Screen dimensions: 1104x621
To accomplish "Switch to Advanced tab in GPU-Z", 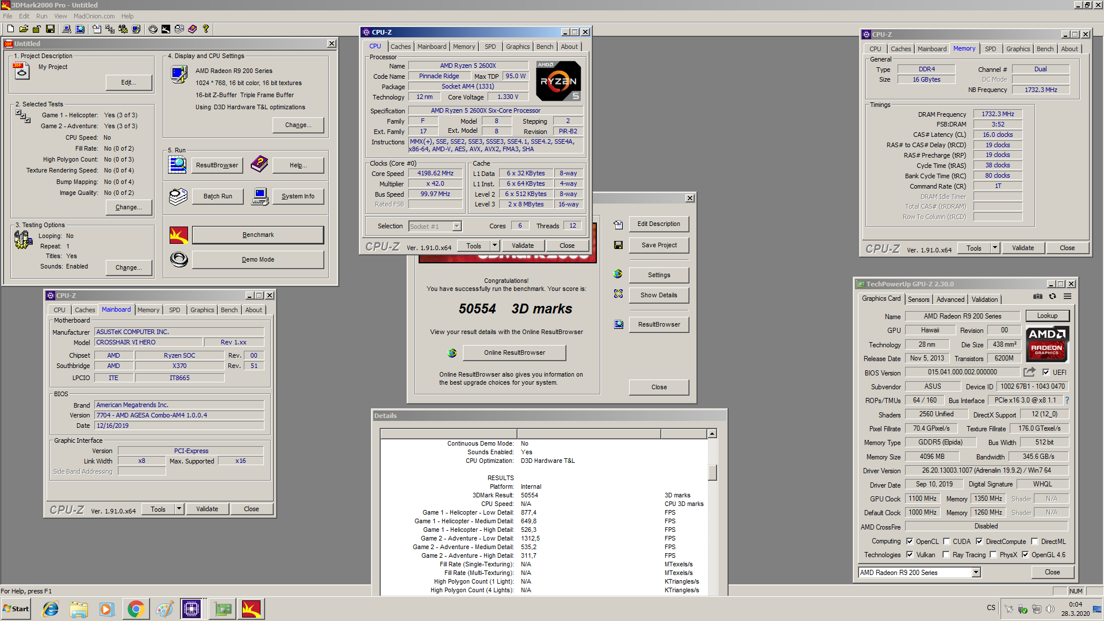I will click(x=950, y=300).
